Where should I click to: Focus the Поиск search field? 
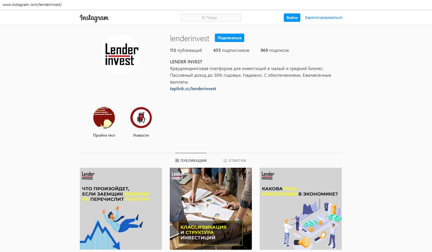click(211, 18)
